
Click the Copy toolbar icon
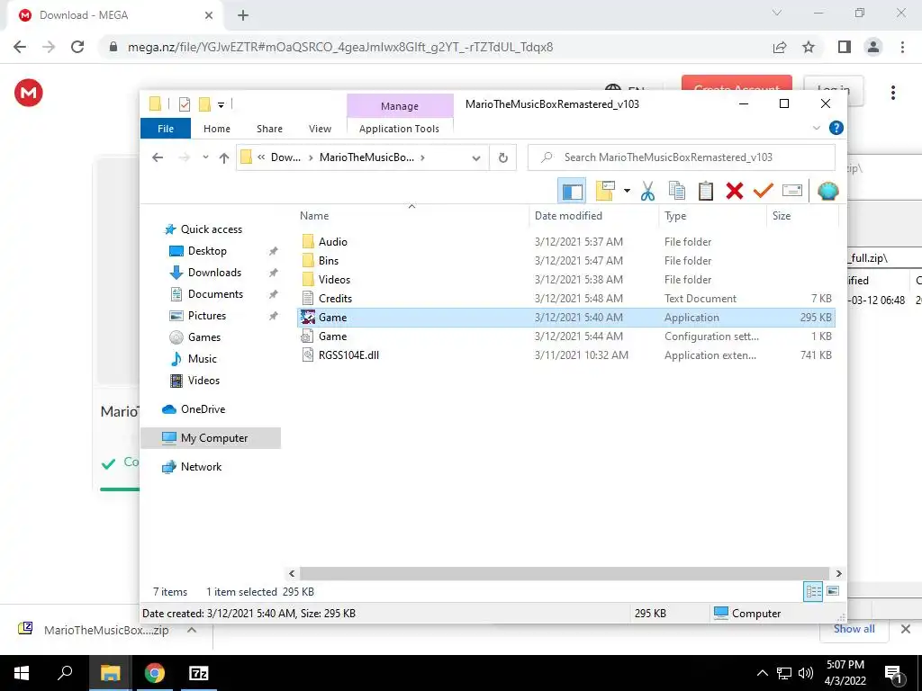677,191
